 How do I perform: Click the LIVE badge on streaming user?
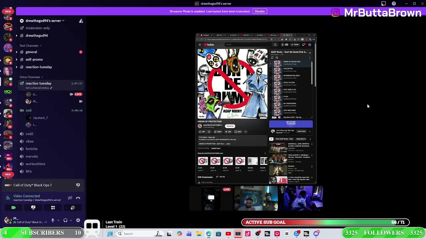(78, 94)
